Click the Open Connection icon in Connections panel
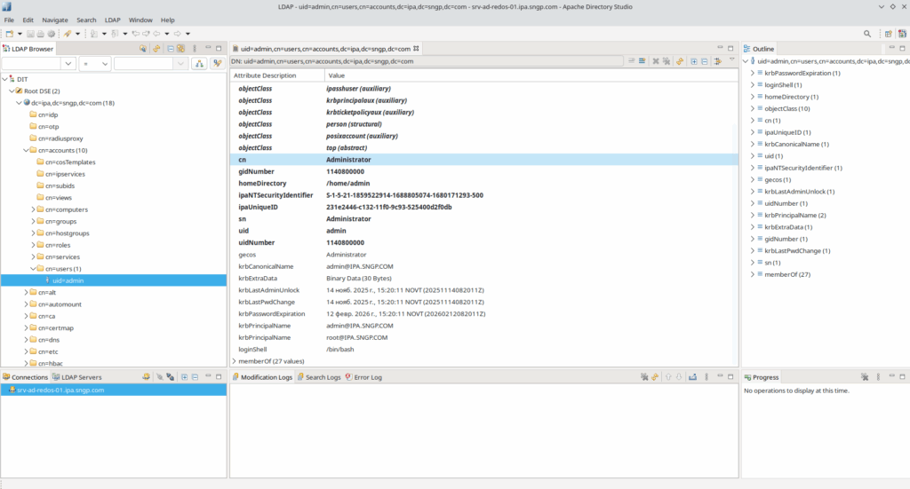The height and width of the screenshot is (489, 910). pyautogui.click(x=160, y=377)
